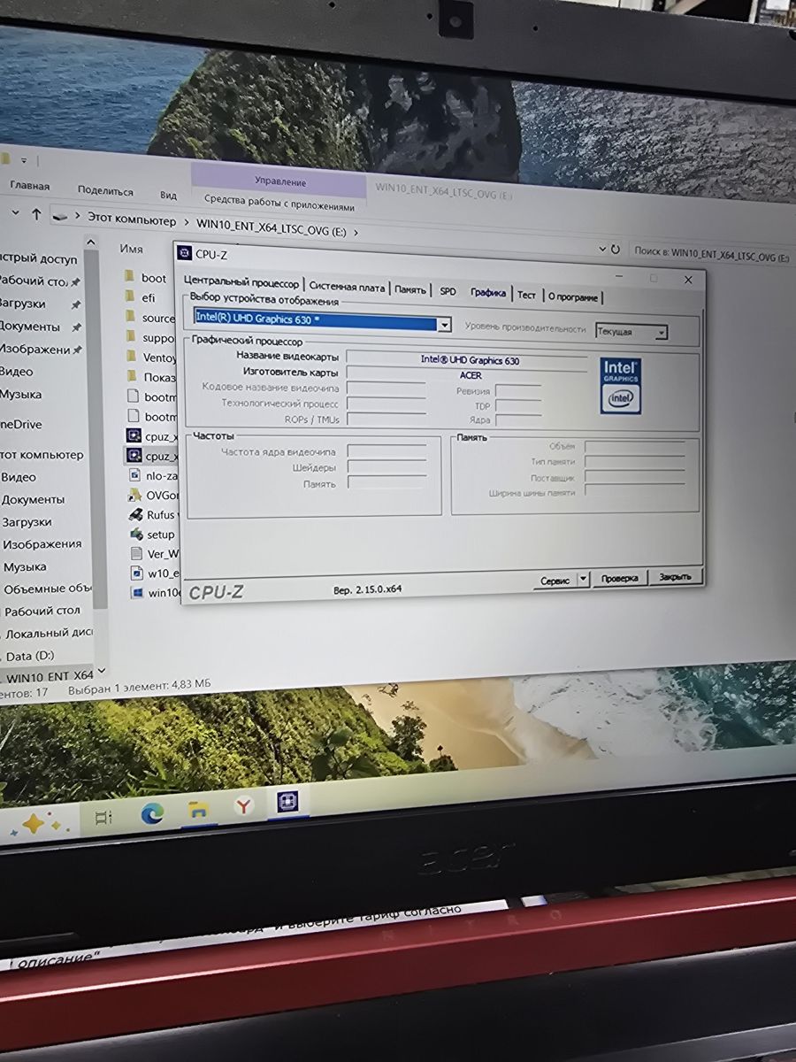Open the SPD tab in CPU-Z
Image resolution: width=796 pixels, height=1062 pixels.
(448, 291)
